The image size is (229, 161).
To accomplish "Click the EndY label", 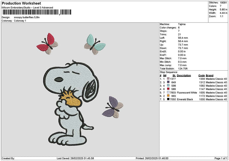I will point(163,55).
